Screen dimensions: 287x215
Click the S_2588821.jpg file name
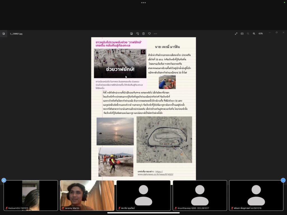click(16, 34)
